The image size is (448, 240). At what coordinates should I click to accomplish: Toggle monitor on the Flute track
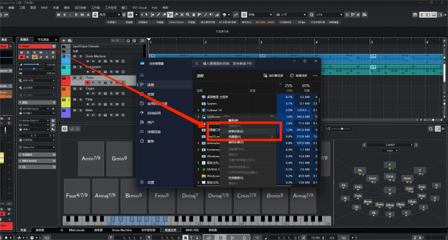(x=94, y=105)
